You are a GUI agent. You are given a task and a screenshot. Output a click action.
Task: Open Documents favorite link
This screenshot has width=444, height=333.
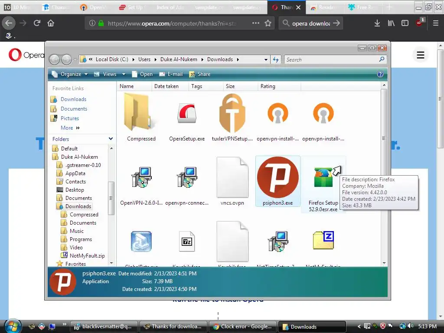(x=74, y=109)
